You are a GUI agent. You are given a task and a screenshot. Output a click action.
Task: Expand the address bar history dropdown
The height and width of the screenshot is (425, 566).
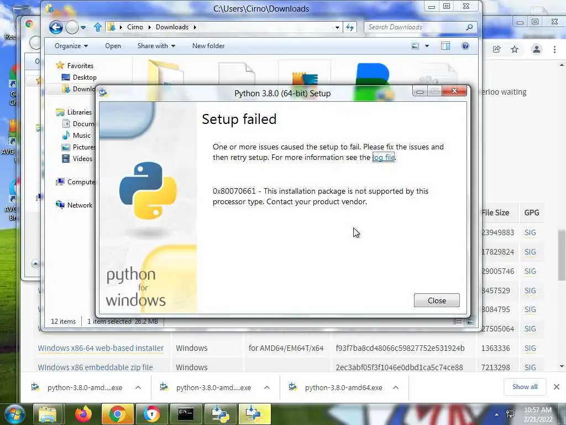click(337, 27)
